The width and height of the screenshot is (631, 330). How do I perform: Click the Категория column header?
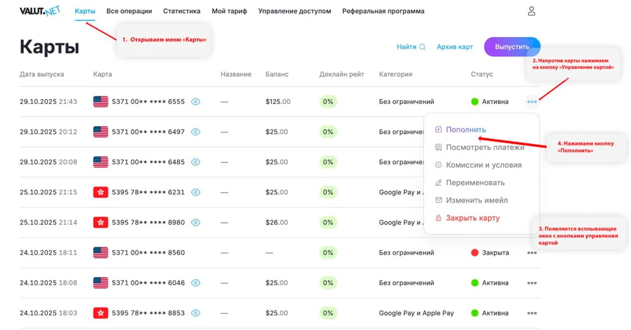click(396, 74)
